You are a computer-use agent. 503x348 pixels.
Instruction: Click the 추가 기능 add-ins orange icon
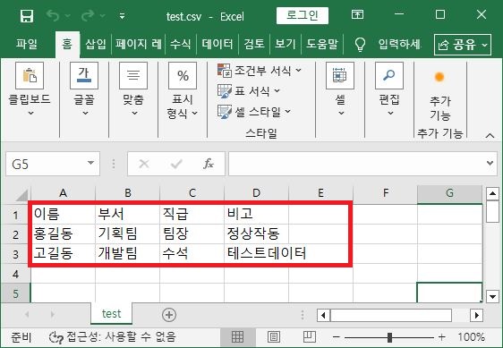tap(439, 77)
